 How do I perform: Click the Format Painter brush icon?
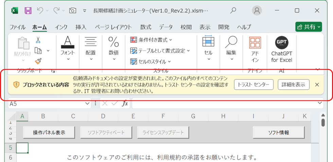coord(38,61)
